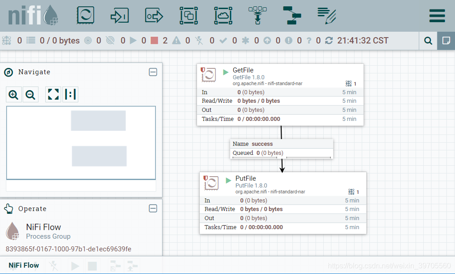
Task: Collapse the Operate panel
Action: coord(153,208)
